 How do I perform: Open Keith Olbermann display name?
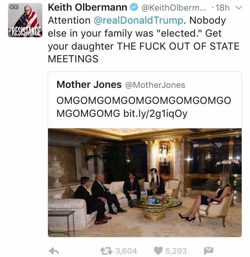[x=87, y=7]
